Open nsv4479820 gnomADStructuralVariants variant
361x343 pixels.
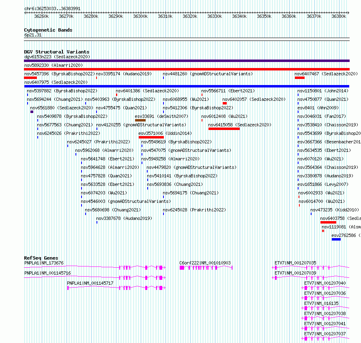point(191,167)
